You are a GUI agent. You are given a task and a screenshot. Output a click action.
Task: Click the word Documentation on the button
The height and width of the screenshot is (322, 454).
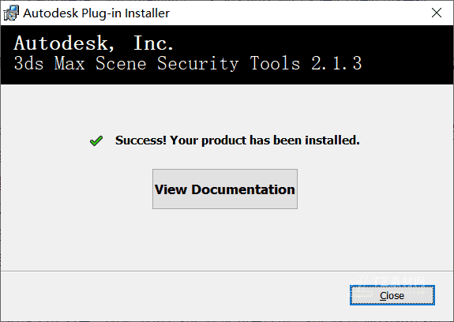pyautogui.click(x=243, y=189)
